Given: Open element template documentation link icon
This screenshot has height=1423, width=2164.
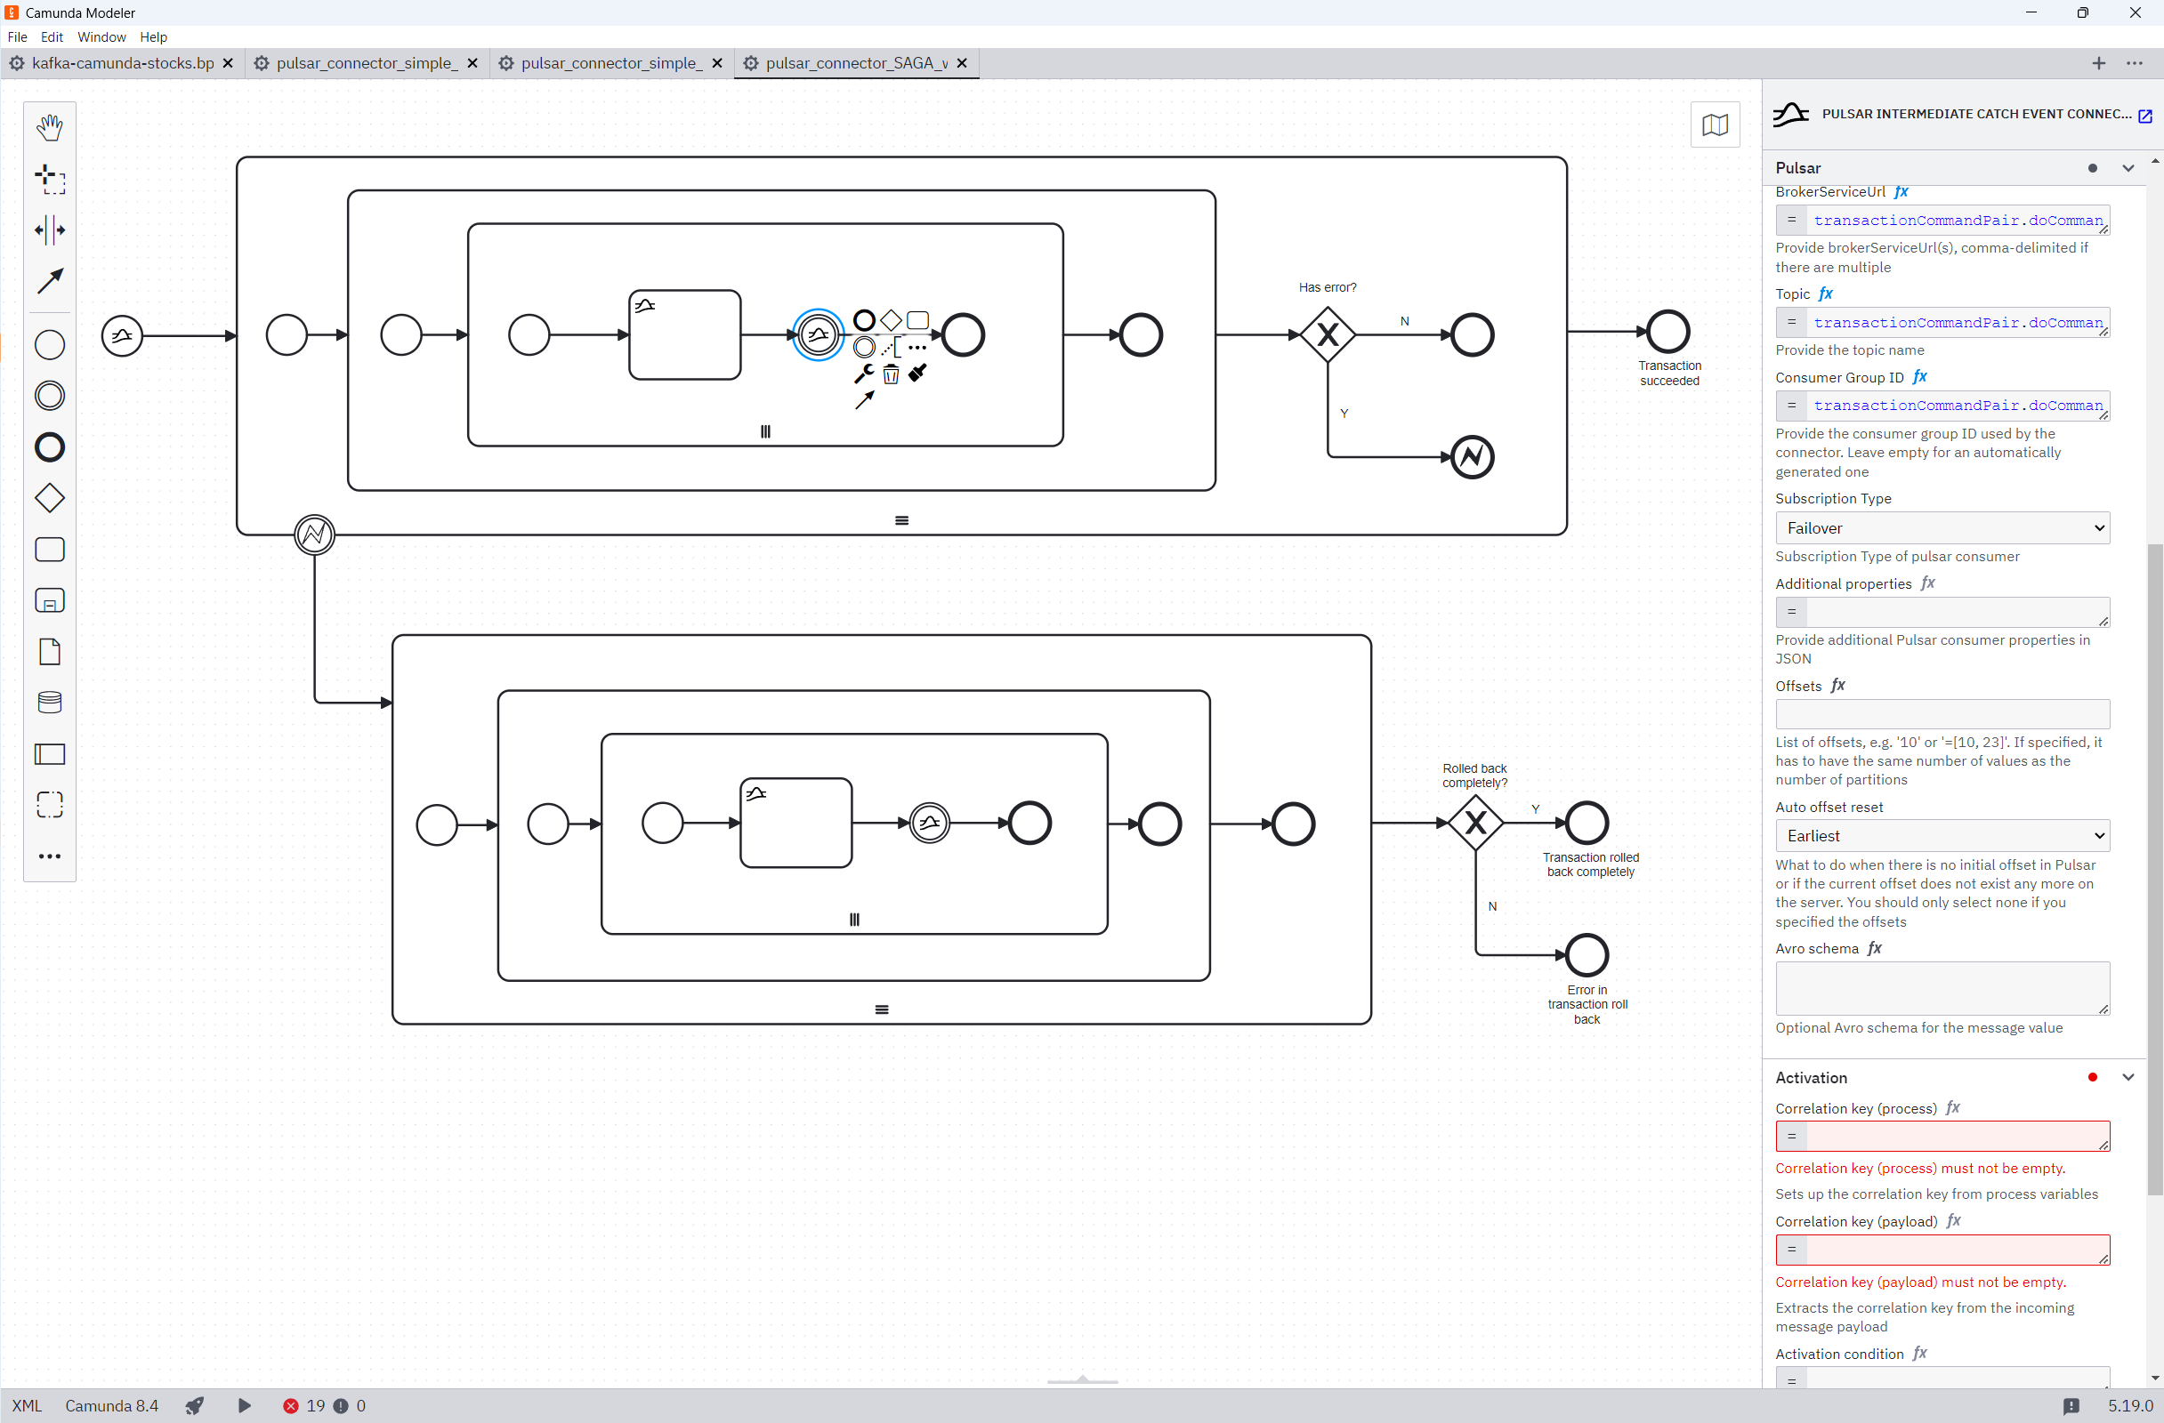Looking at the screenshot, I should 2145,117.
